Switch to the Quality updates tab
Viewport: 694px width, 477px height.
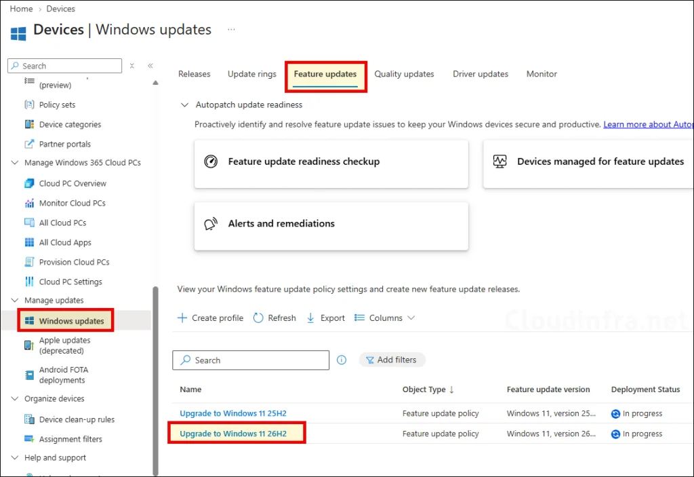(404, 74)
